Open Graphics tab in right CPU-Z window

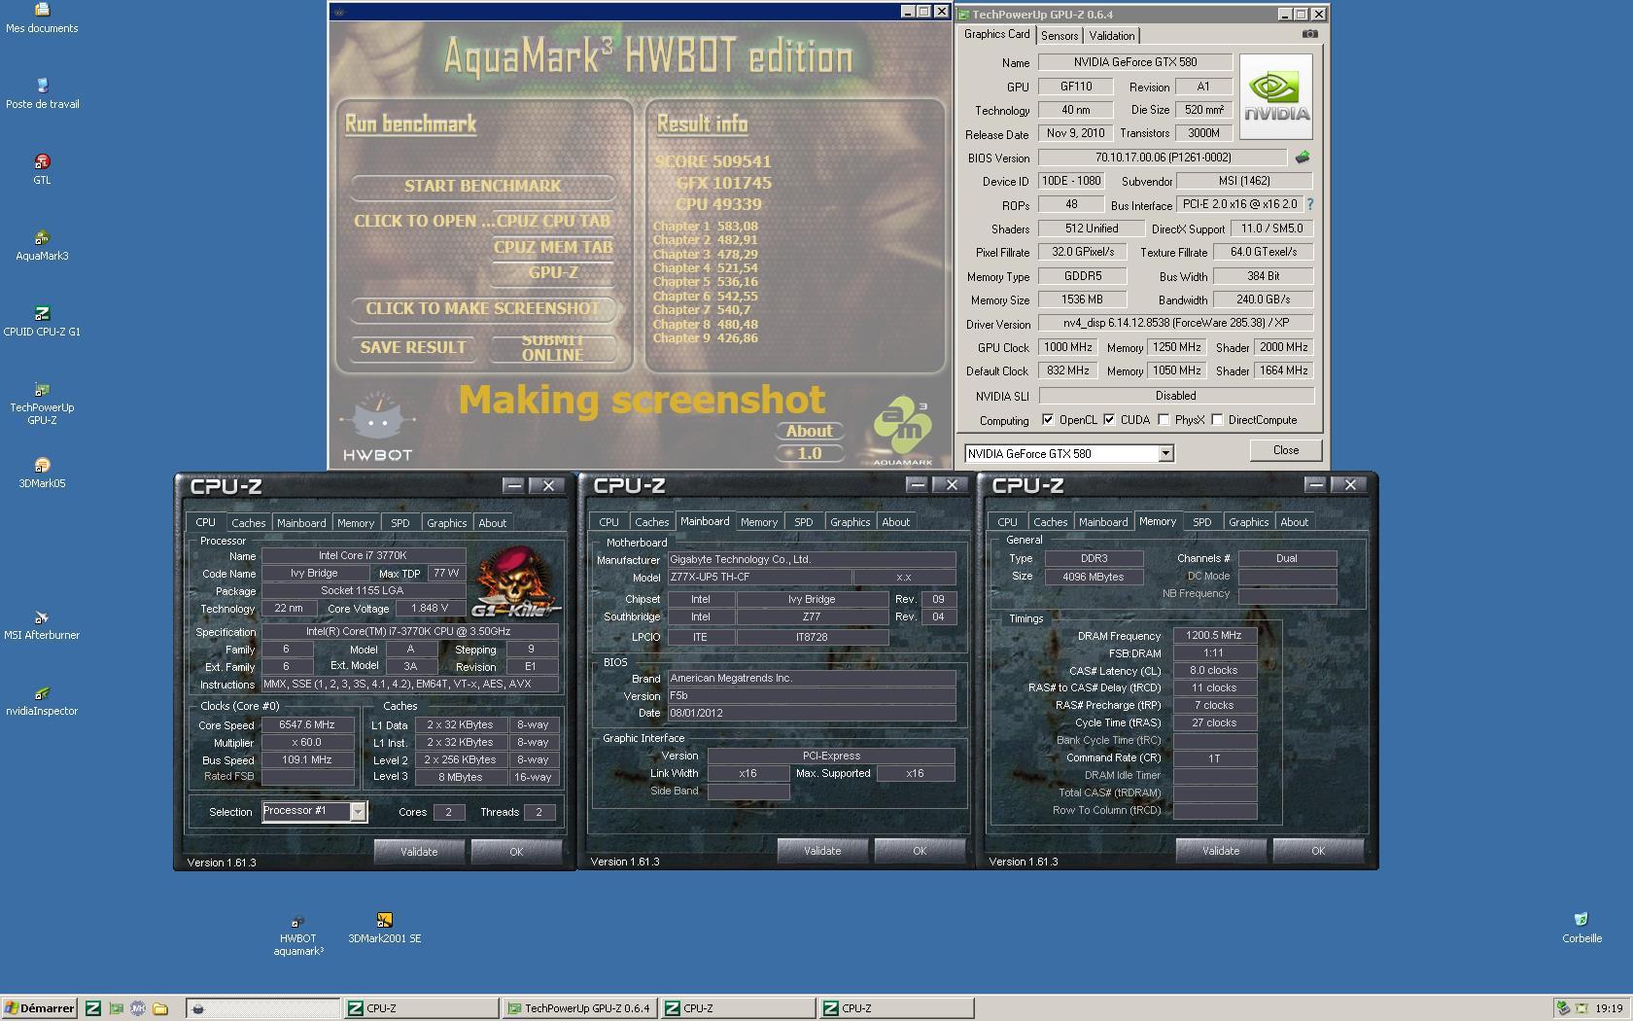pyautogui.click(x=1248, y=522)
